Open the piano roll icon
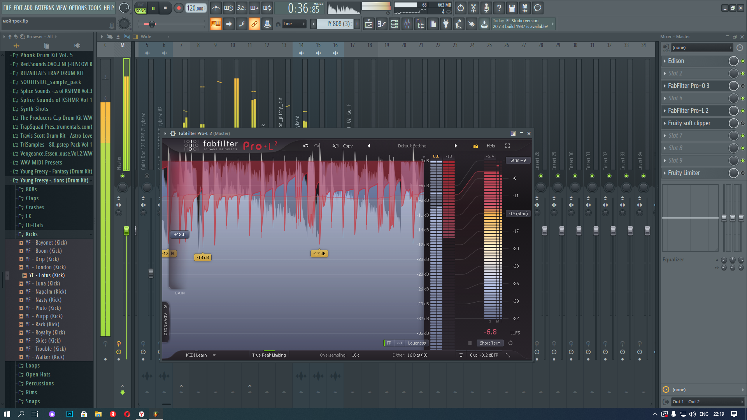Viewport: 747px width, 420px height. point(382,24)
